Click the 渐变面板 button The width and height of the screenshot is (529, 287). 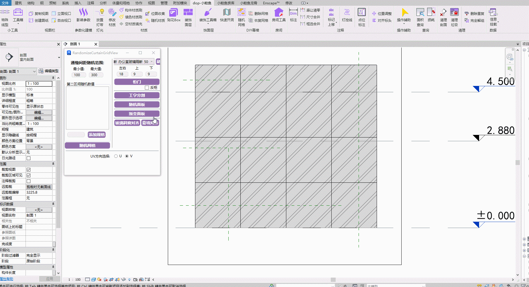[x=137, y=114]
